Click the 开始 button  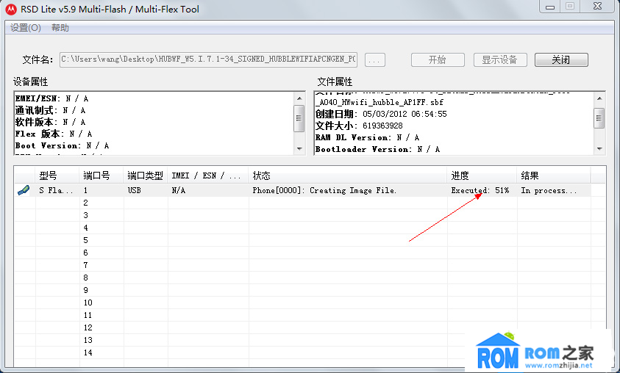tap(438, 60)
